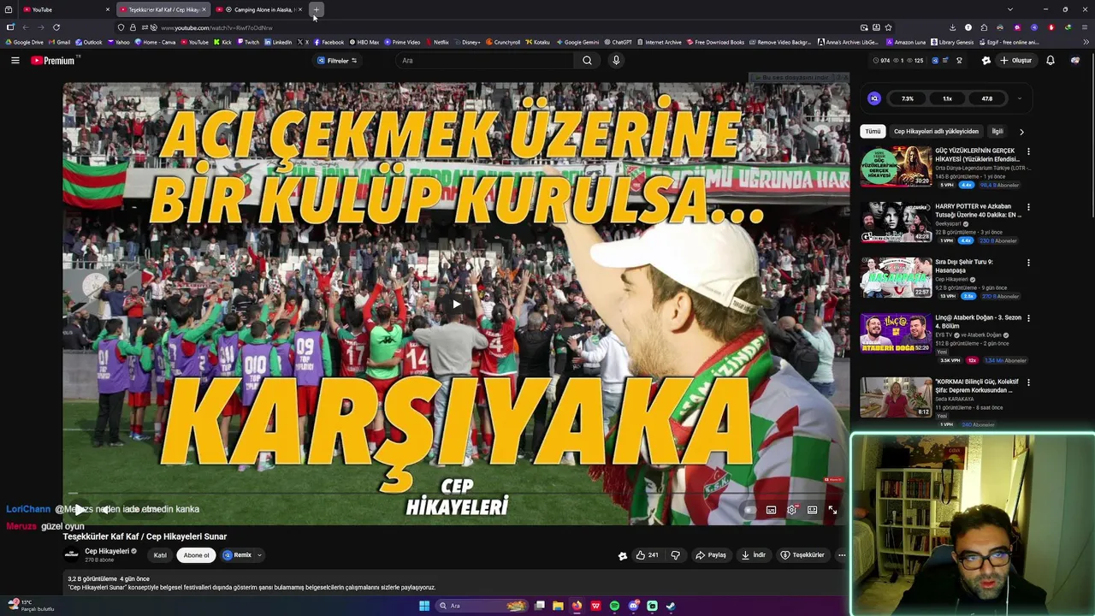Viewport: 1095px width, 616px height.
Task: Click the search magnifier button
Action: coord(587,61)
